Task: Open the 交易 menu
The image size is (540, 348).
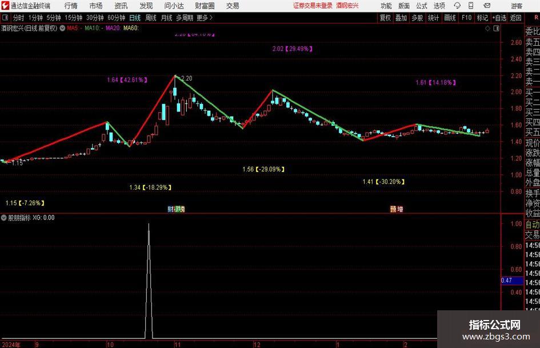Action: pos(233,6)
